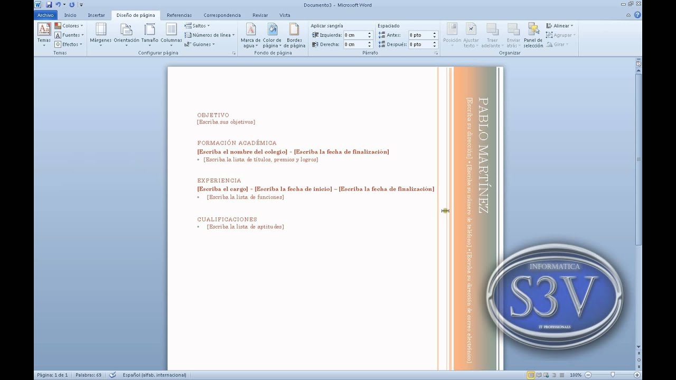Viewport: 676px width, 380px height.
Task: Click the Palabras: 69 word count
Action: pos(88,375)
